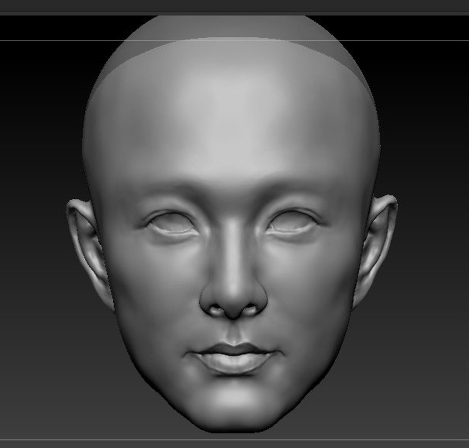The image size is (469, 448).
Task: Click the dark gray bar at the top
Action: pos(234,5)
